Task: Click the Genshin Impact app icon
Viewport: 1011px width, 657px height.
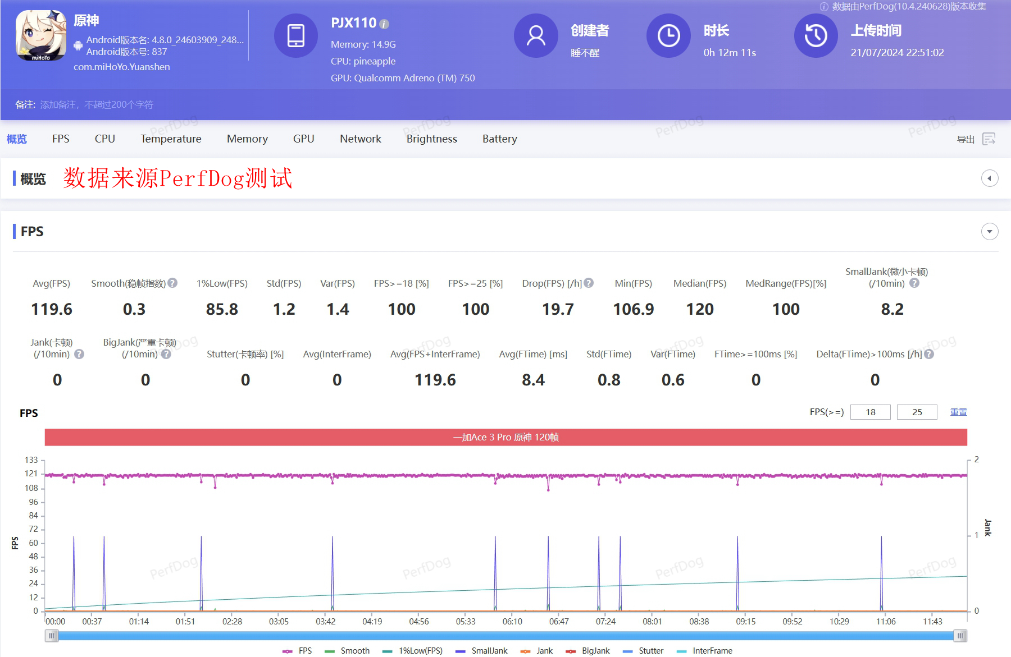Action: [41, 35]
